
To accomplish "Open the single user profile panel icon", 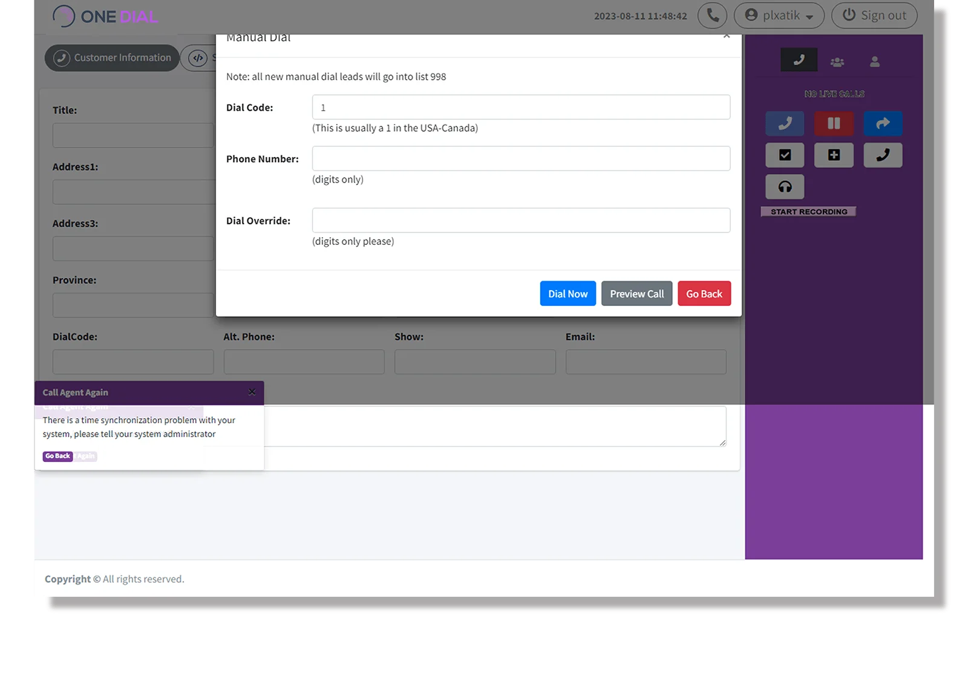I will [875, 62].
